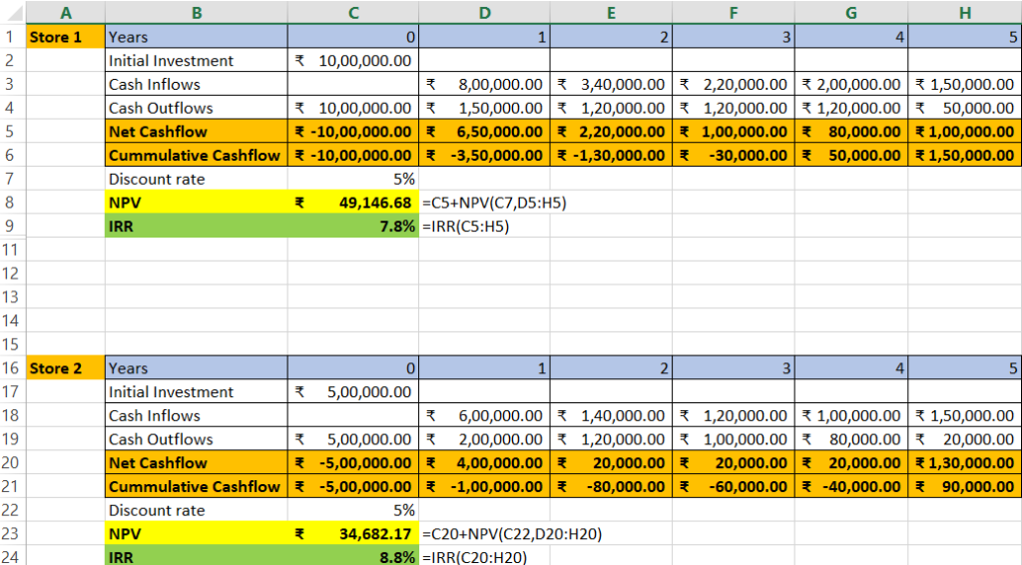Click the Store 2 label cell

click(x=64, y=368)
